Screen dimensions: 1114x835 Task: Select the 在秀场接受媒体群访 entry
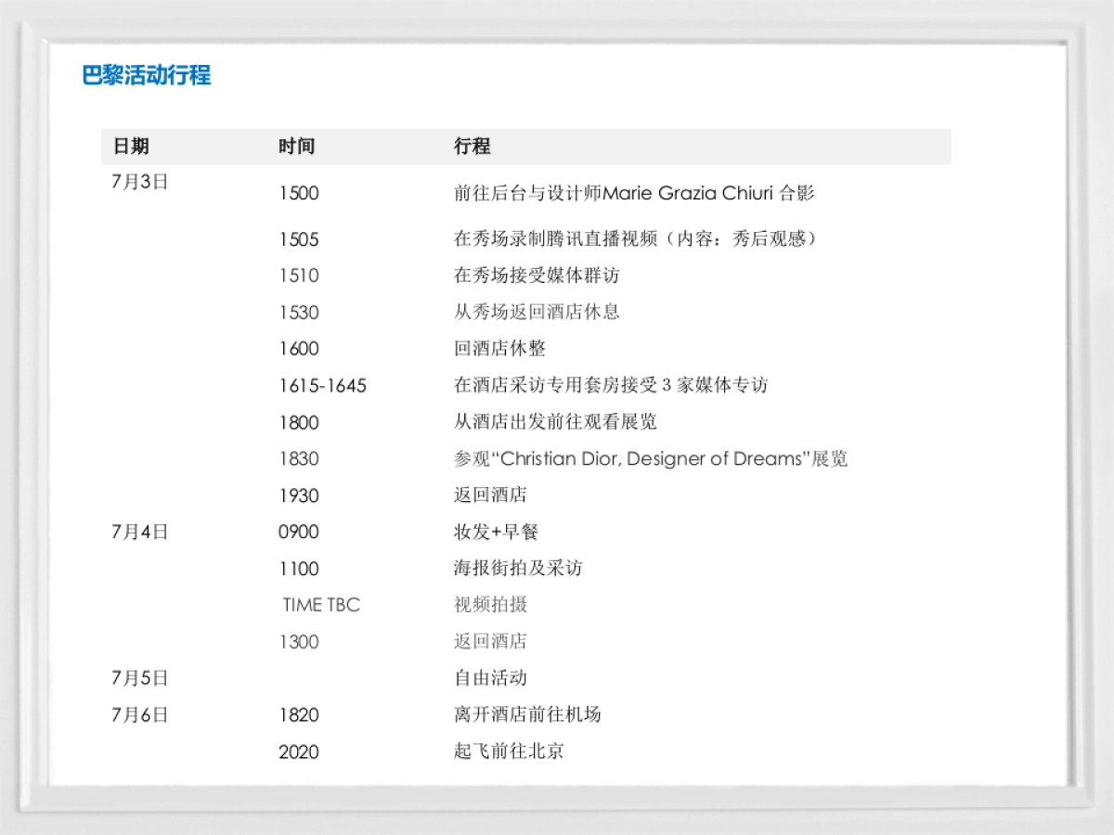[x=536, y=276]
